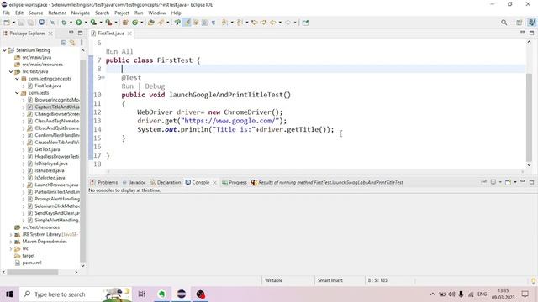Click the Run All code lens link
The width and height of the screenshot is (538, 302).
point(119,51)
